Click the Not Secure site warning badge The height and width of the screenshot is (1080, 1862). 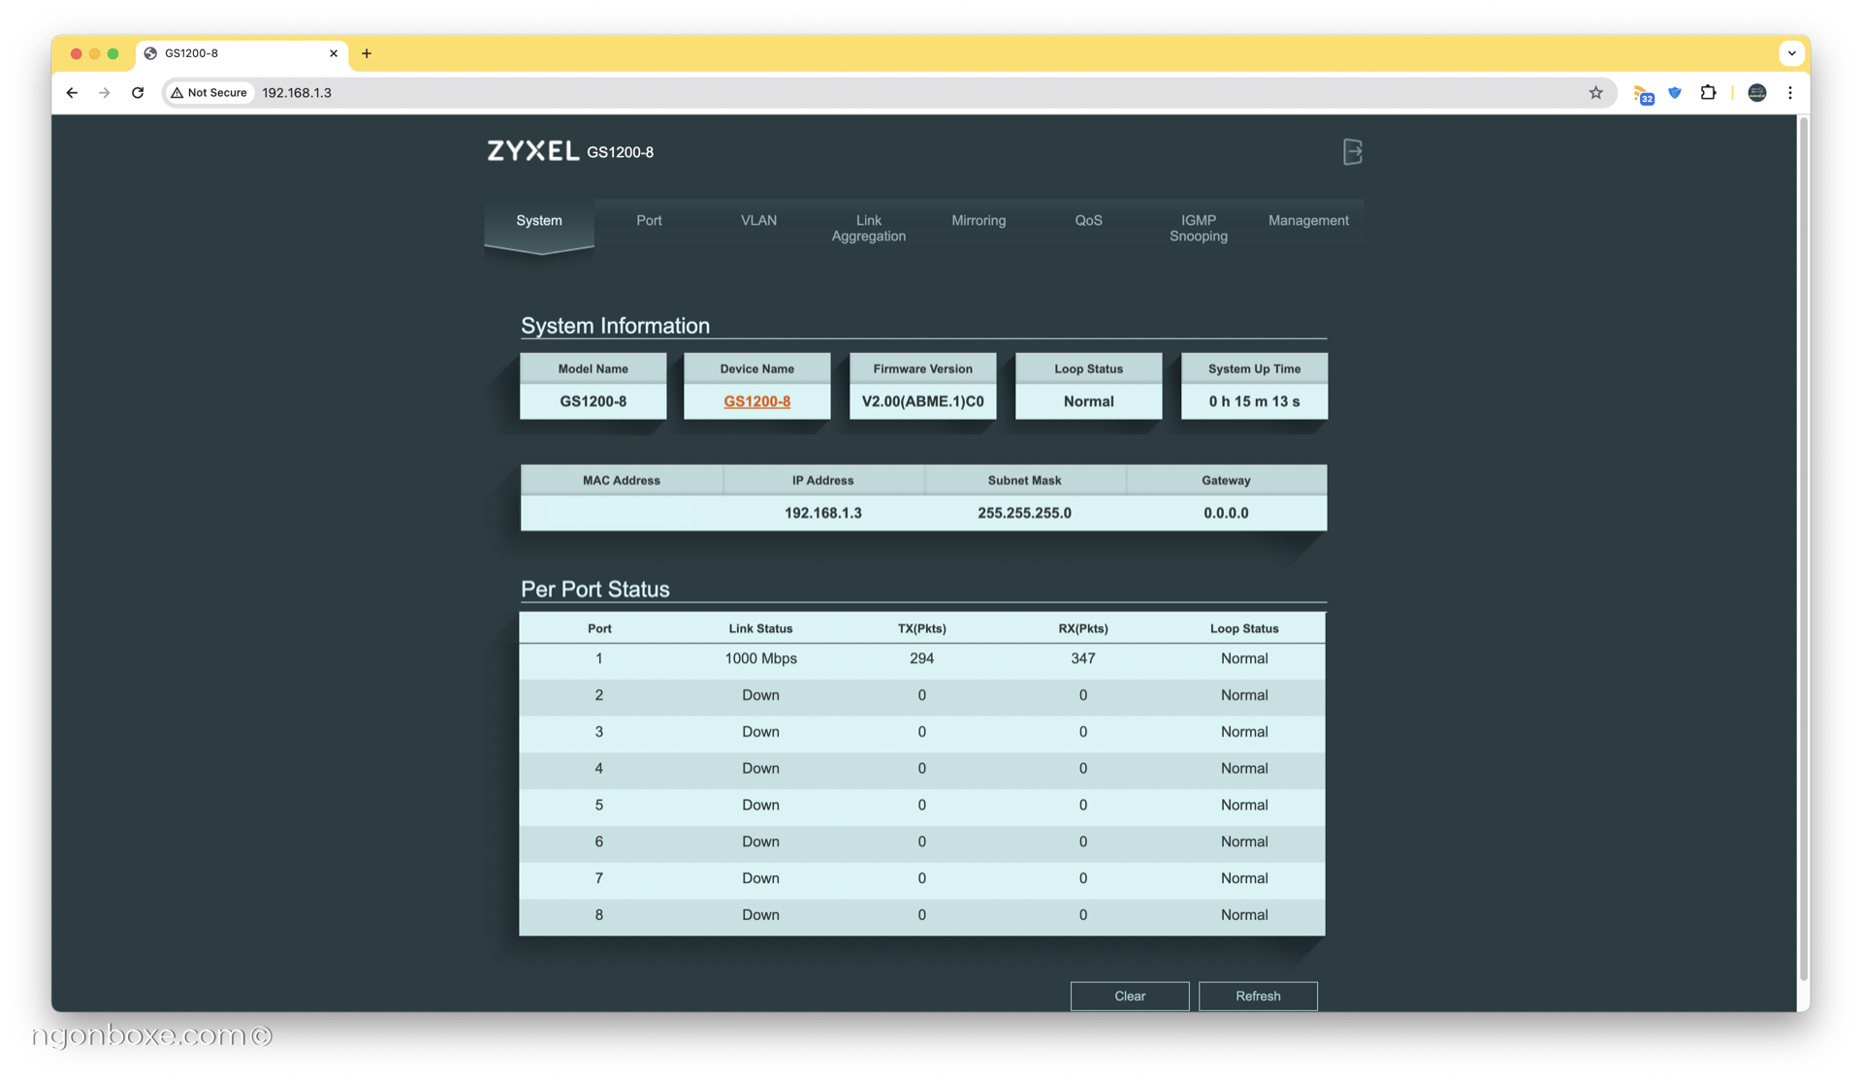[x=209, y=93]
